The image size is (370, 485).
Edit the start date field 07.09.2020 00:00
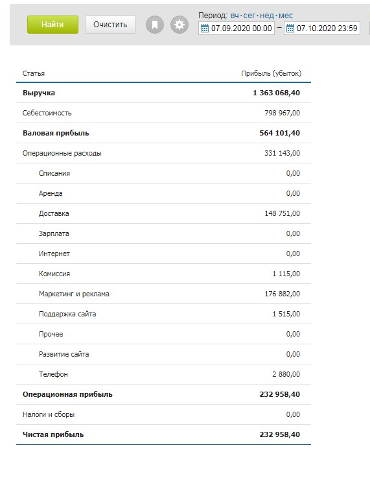pyautogui.click(x=237, y=29)
